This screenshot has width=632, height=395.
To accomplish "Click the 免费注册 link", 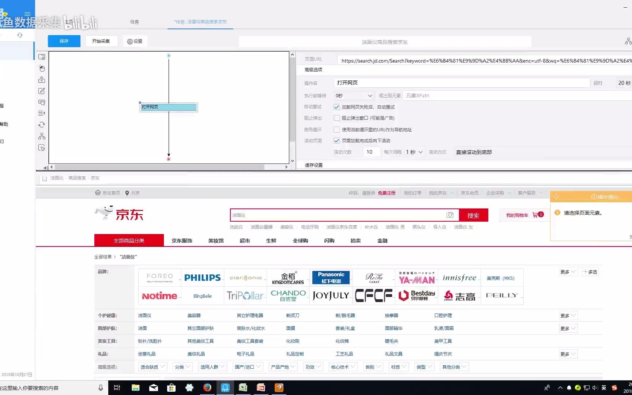I will pyautogui.click(x=387, y=193).
